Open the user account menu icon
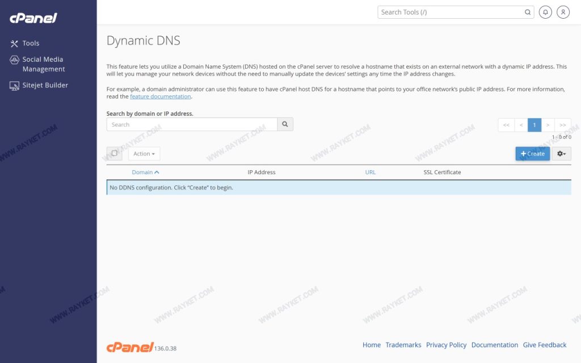The width and height of the screenshot is (581, 363). pos(563,12)
